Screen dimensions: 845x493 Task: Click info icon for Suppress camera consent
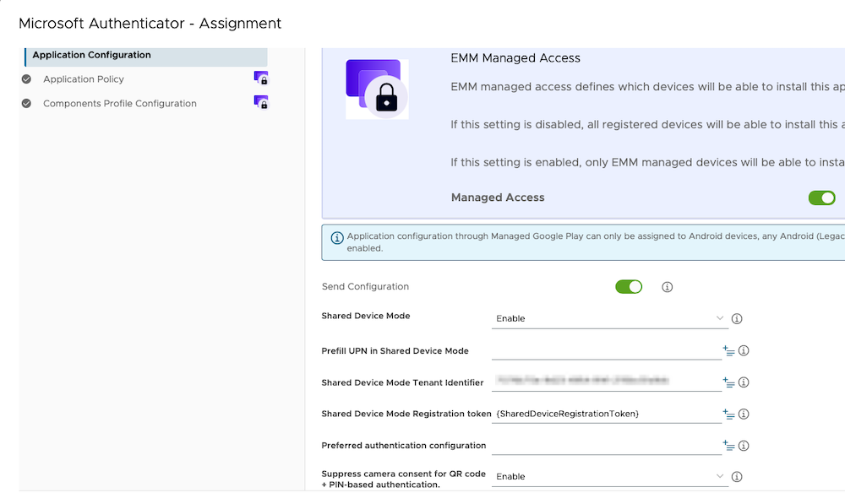click(737, 477)
